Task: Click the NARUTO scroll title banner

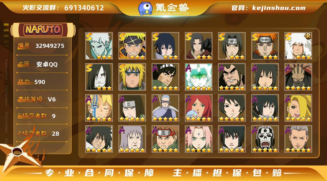Action: (43, 29)
